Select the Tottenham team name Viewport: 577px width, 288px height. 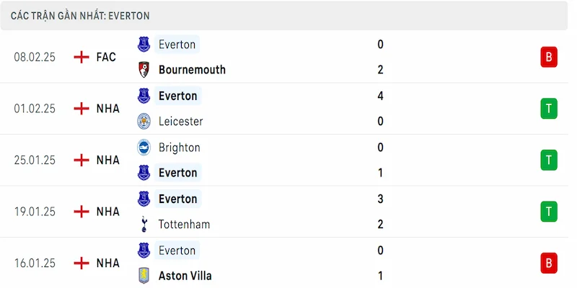click(184, 224)
